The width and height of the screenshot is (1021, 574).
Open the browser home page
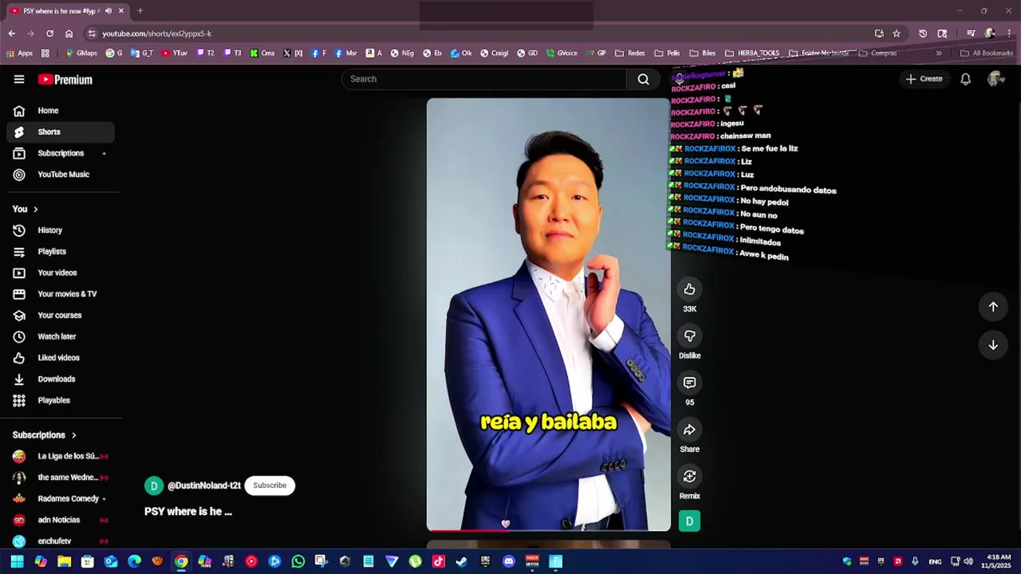tap(69, 33)
